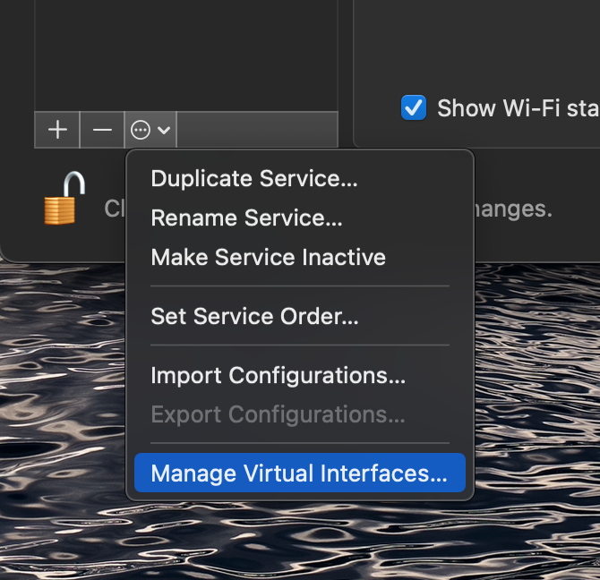Click the greyed-out Export Configurations… item

278,414
